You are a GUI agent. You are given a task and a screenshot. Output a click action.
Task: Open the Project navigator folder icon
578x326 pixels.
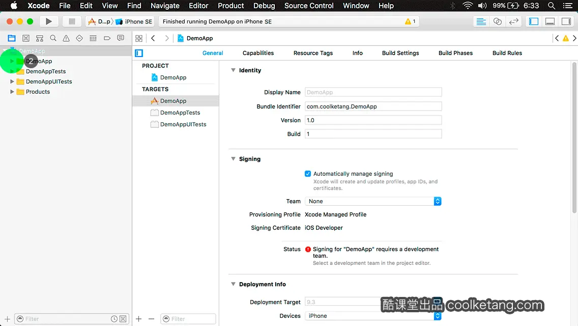click(x=12, y=38)
